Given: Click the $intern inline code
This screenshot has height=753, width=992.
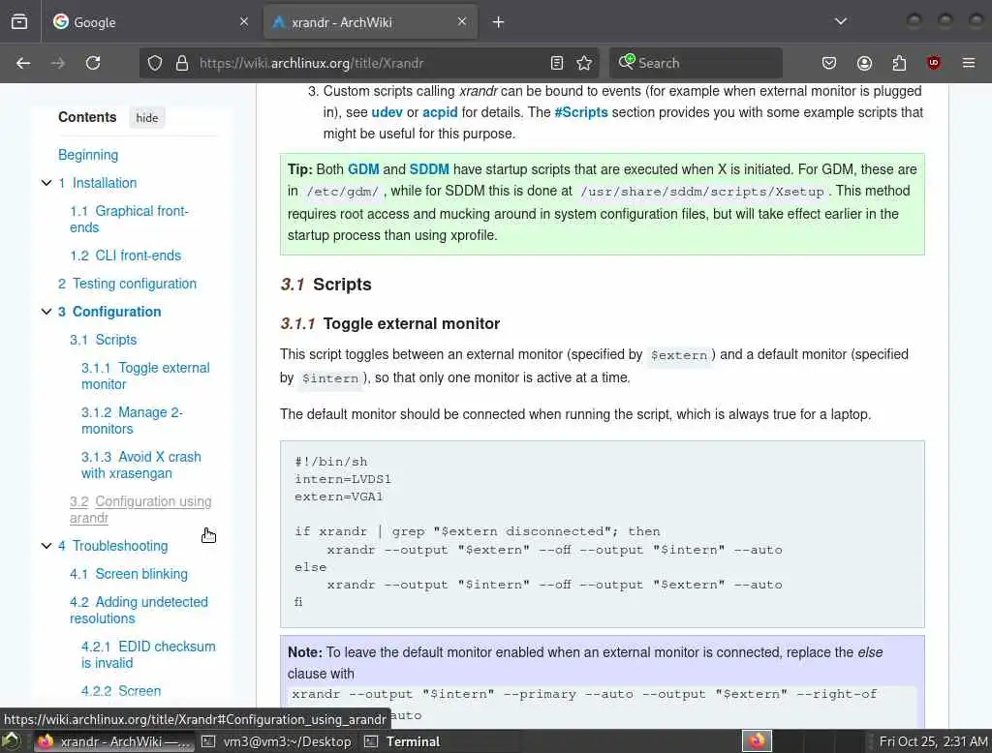Looking at the screenshot, I should [x=329, y=378].
